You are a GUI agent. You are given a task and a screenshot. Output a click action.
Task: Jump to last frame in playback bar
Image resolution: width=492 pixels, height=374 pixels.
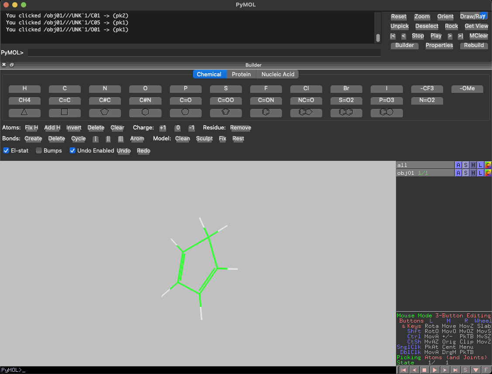pos(455,370)
